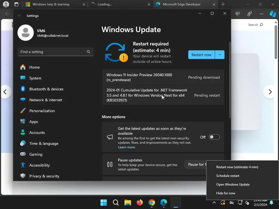Image resolution: width=279 pixels, height=209 pixels.
Task: Select Open Windows Update menu item
Action: pos(233,184)
